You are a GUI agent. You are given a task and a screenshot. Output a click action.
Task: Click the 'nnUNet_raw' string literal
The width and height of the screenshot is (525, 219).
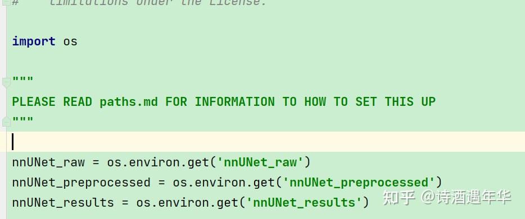[260, 162]
